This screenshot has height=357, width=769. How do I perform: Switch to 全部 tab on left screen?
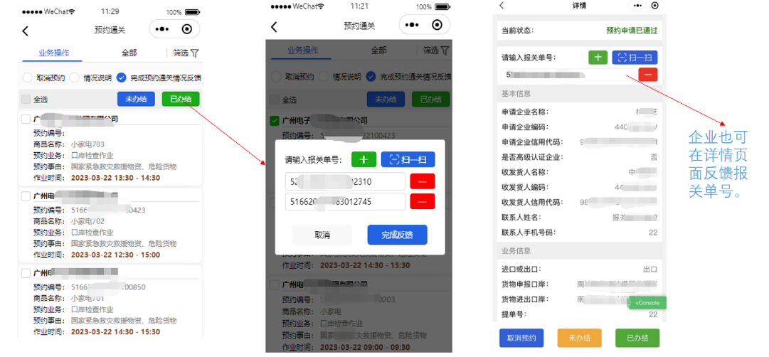(129, 53)
